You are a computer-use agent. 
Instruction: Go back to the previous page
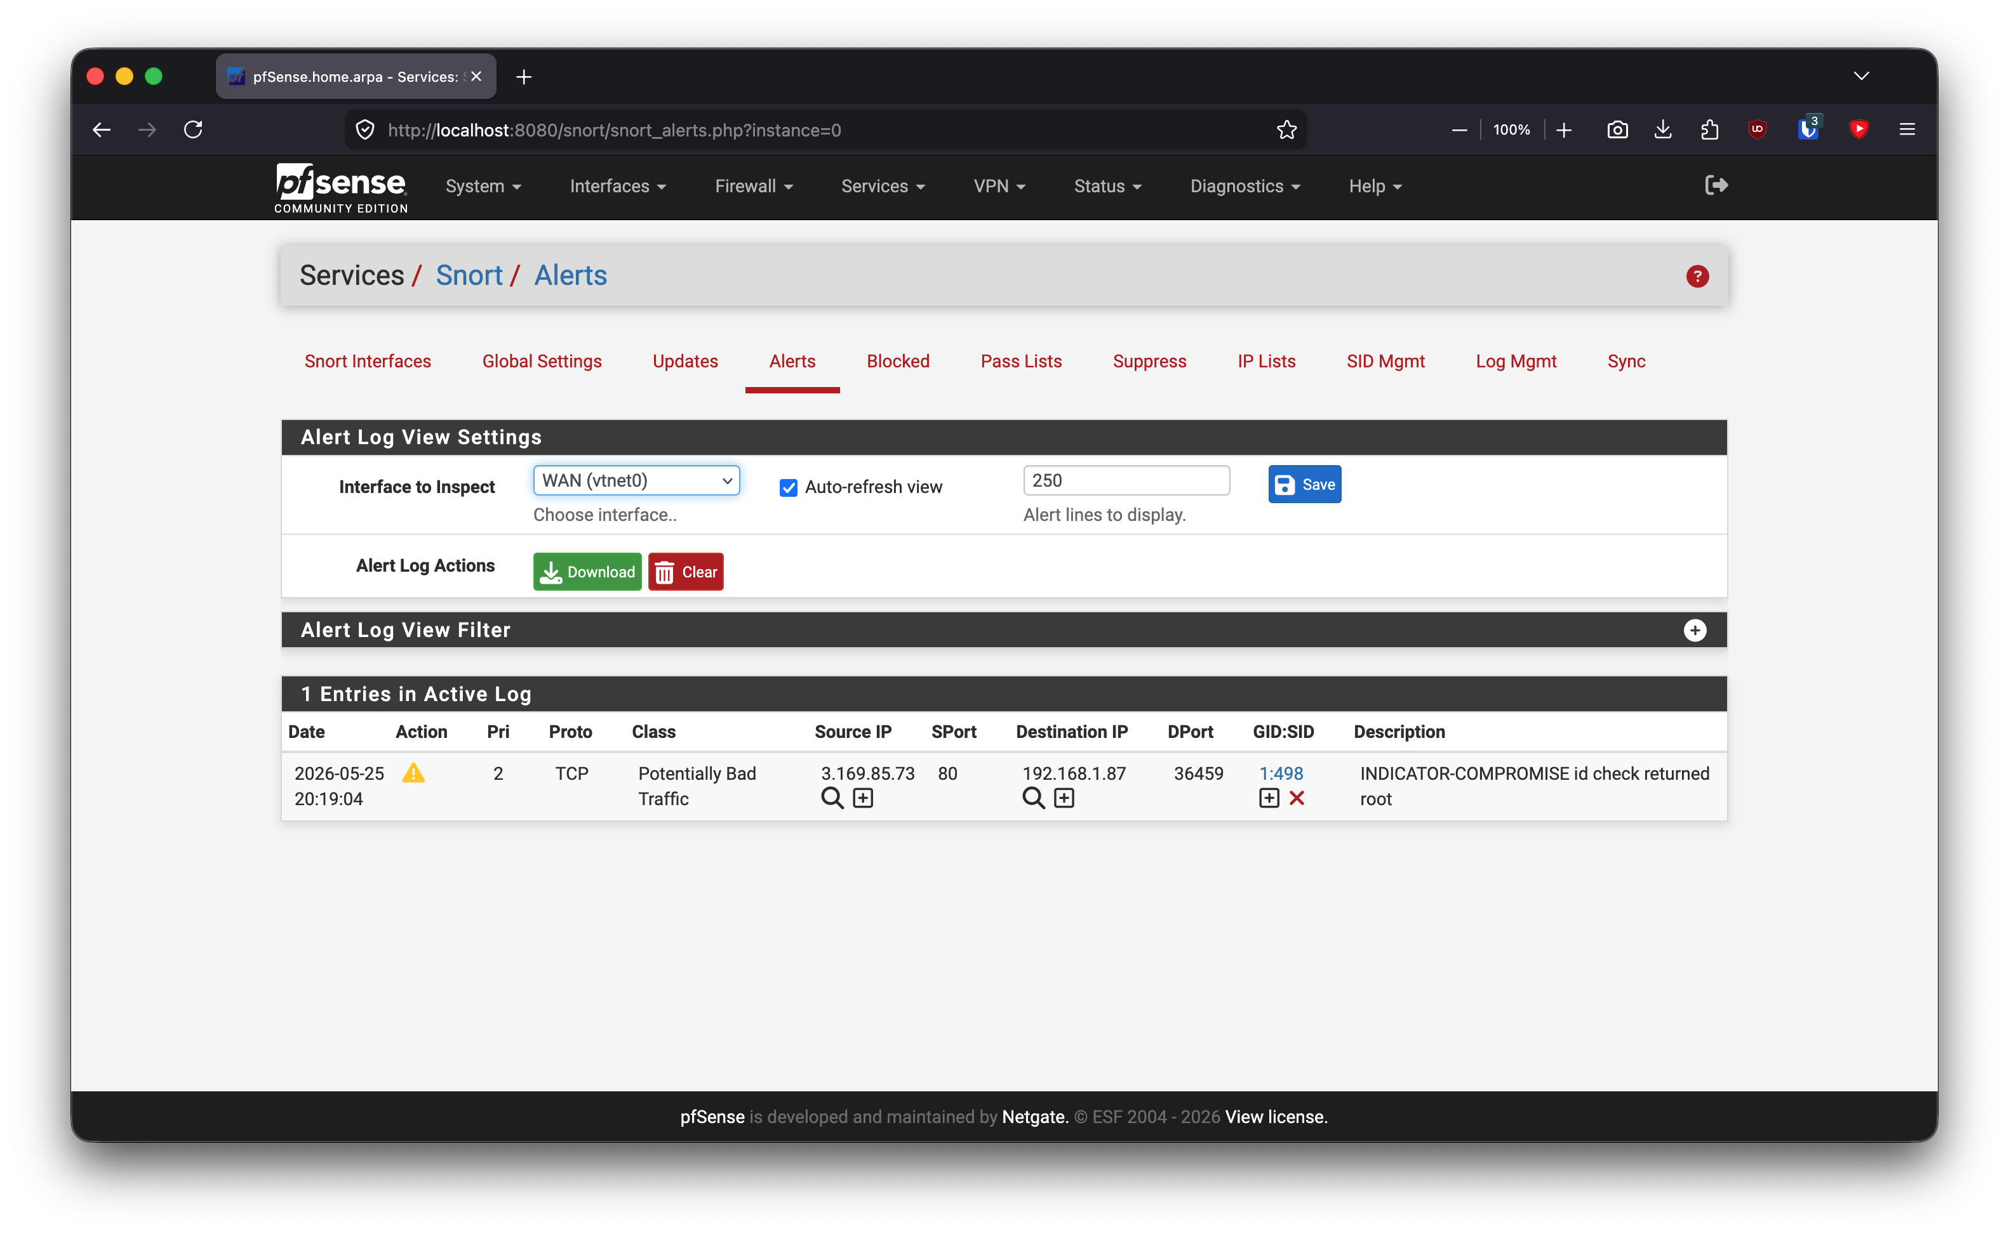[x=102, y=130]
